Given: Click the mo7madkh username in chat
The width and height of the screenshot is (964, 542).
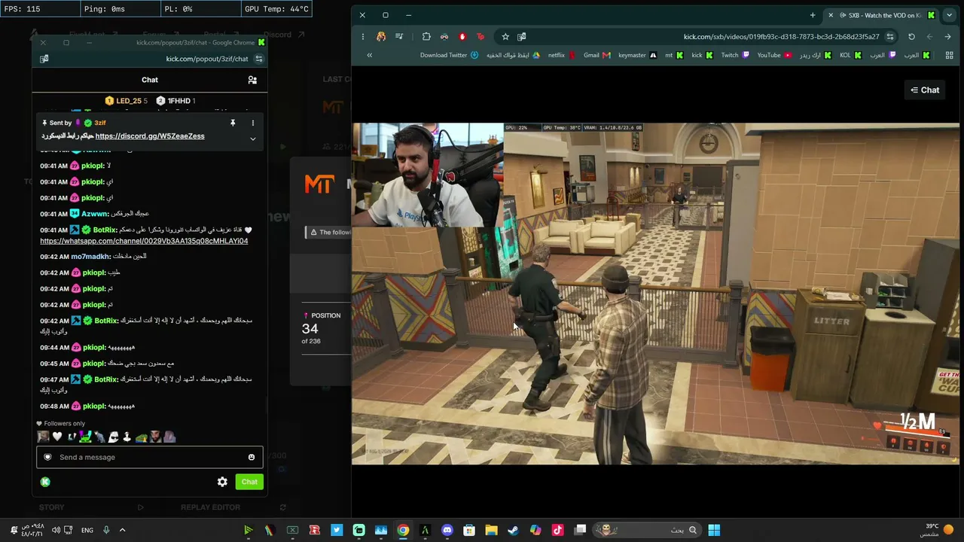Looking at the screenshot, I should (90, 257).
